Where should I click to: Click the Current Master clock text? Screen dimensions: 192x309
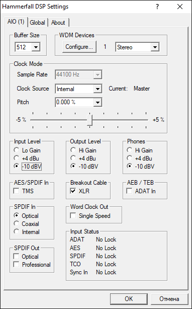pyautogui.click(x=129, y=89)
